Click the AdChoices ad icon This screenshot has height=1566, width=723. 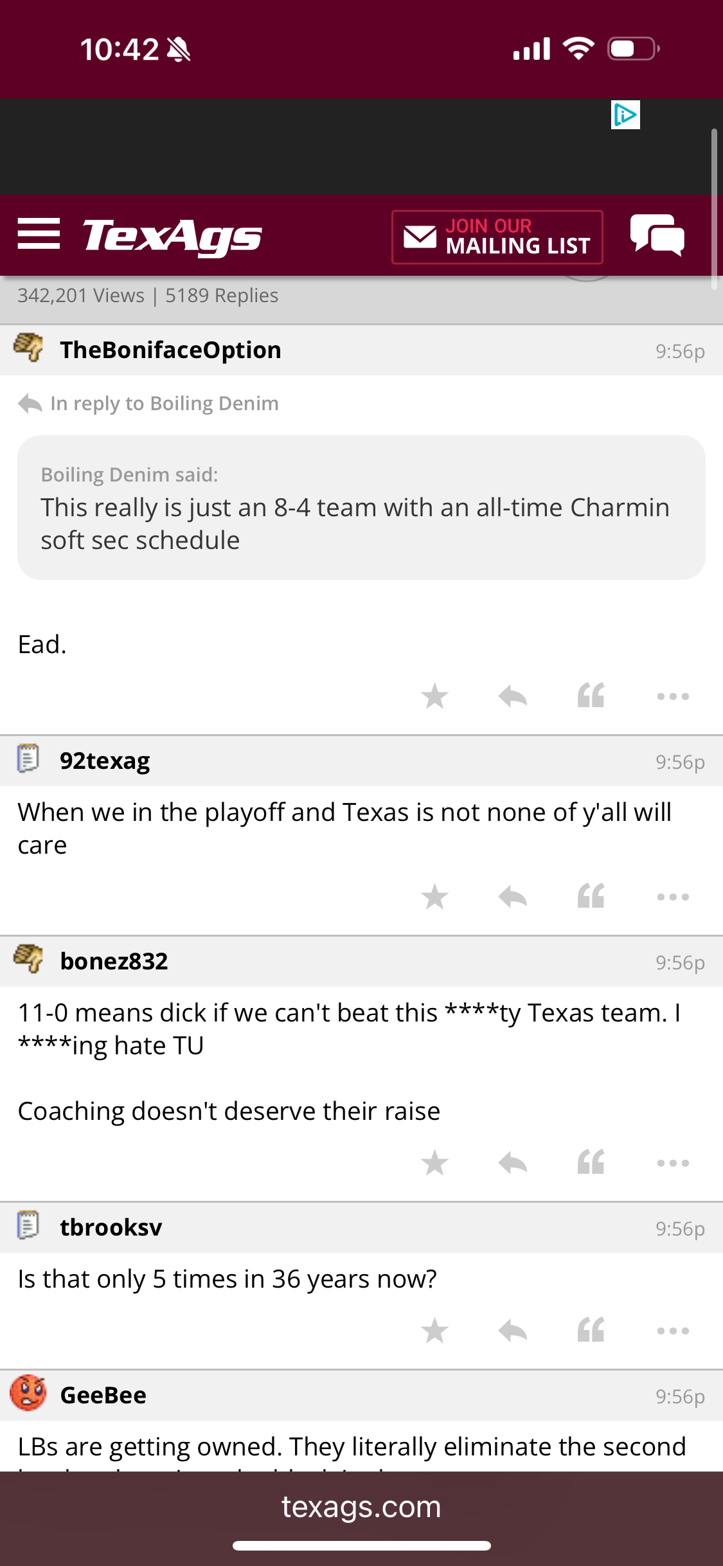coord(625,115)
